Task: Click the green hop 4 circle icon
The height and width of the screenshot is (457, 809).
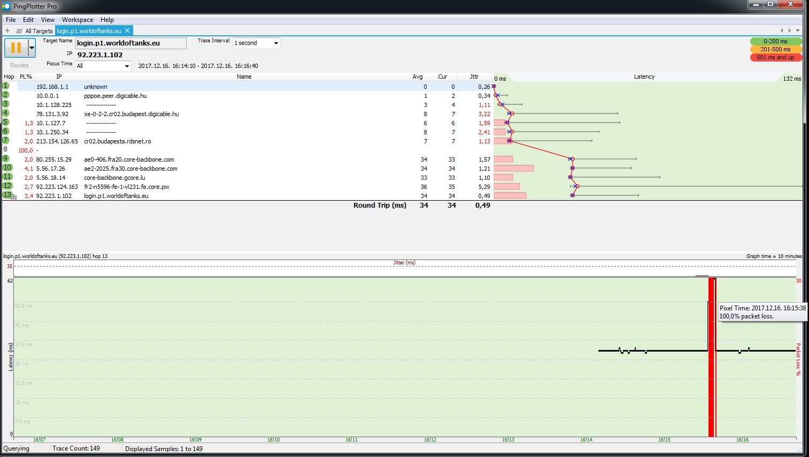Action: pyautogui.click(x=6, y=113)
